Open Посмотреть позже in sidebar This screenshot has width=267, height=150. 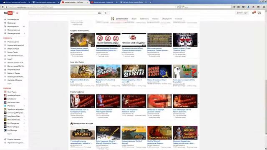(14, 33)
